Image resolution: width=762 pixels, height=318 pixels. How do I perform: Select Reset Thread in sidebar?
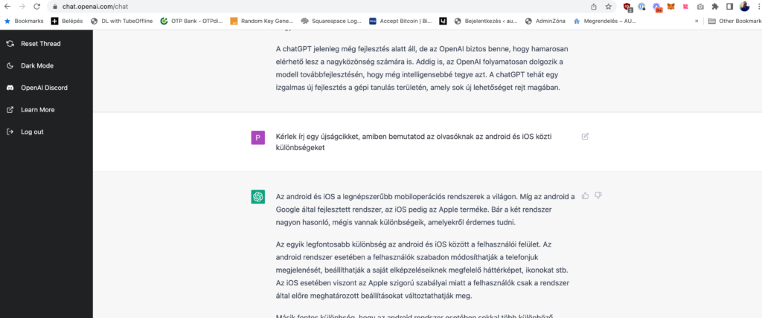coord(40,44)
